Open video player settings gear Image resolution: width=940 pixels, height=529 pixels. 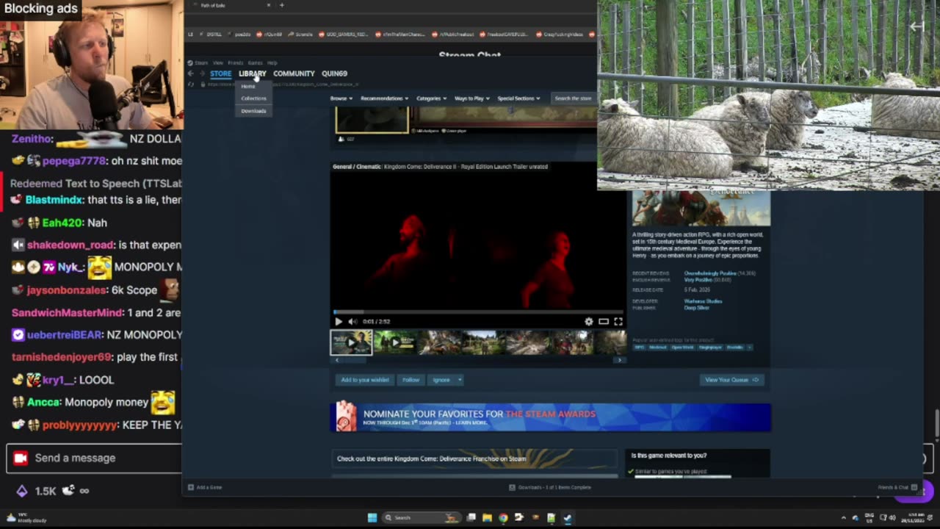click(588, 321)
